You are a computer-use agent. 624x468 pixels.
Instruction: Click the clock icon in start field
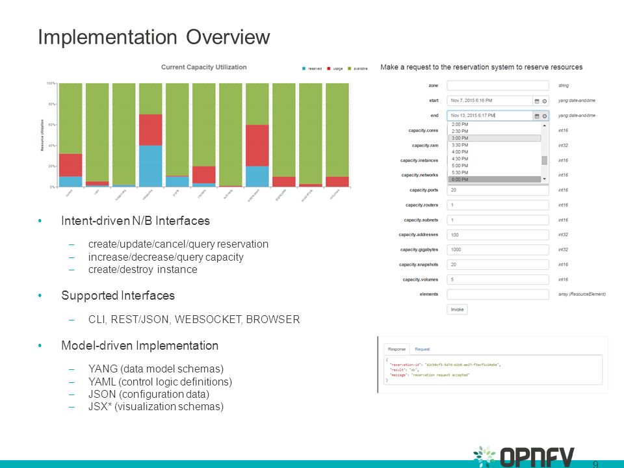coord(545,101)
